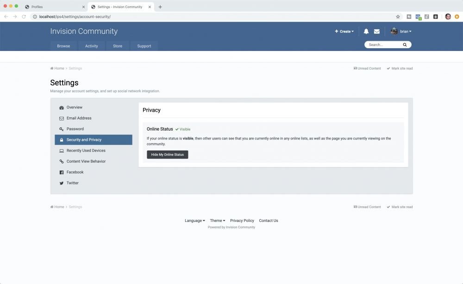Click the Content View Behavior link icon
The image size is (463, 284).
[62, 161]
